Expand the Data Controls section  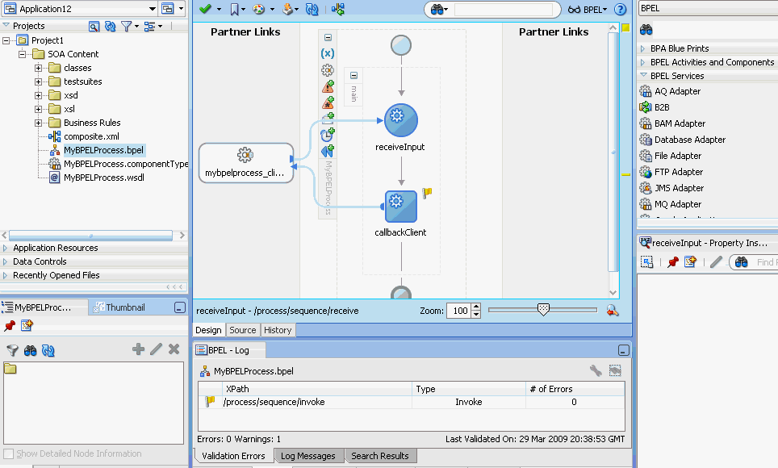click(x=6, y=261)
